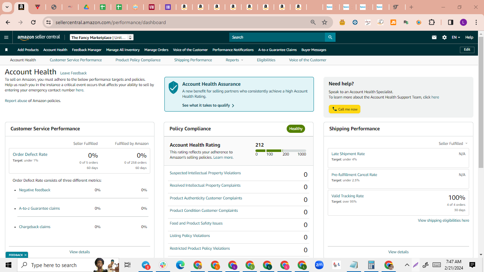Open the tab search dropdown arrow
484x272 pixels.
click(x=7, y=7)
